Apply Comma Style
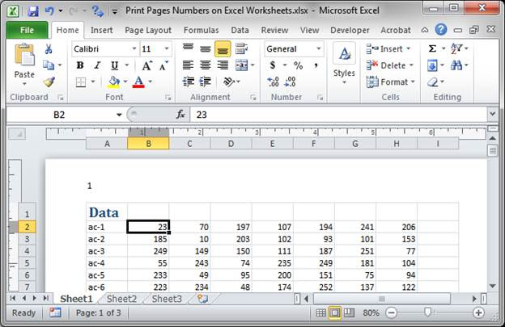The width and height of the screenshot is (505, 327). (x=316, y=65)
